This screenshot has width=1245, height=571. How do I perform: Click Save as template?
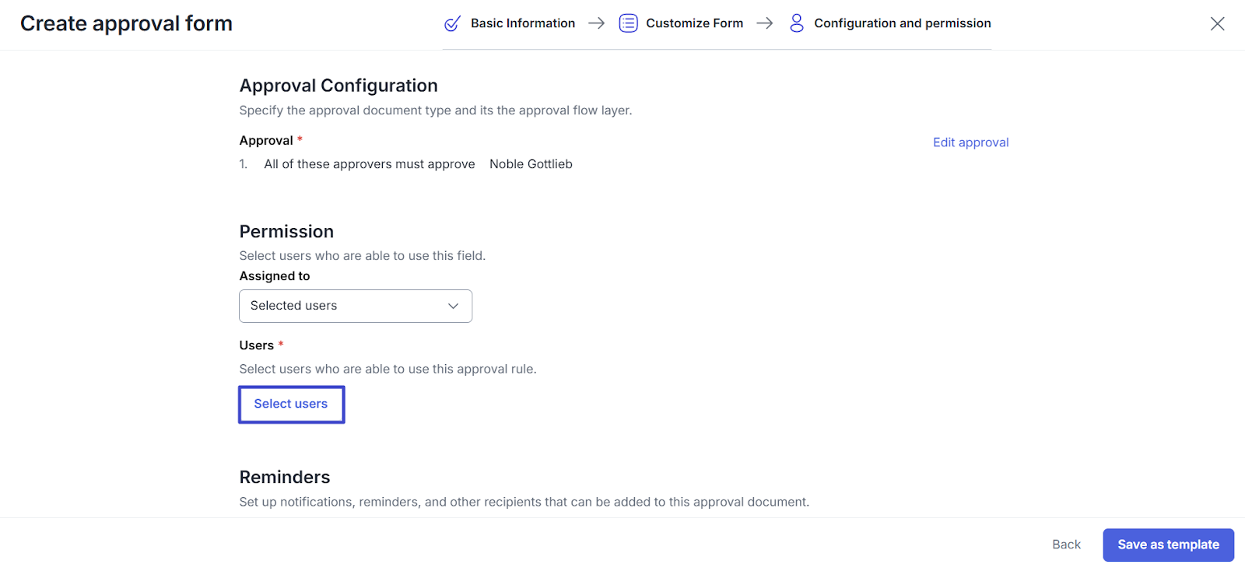tap(1168, 545)
